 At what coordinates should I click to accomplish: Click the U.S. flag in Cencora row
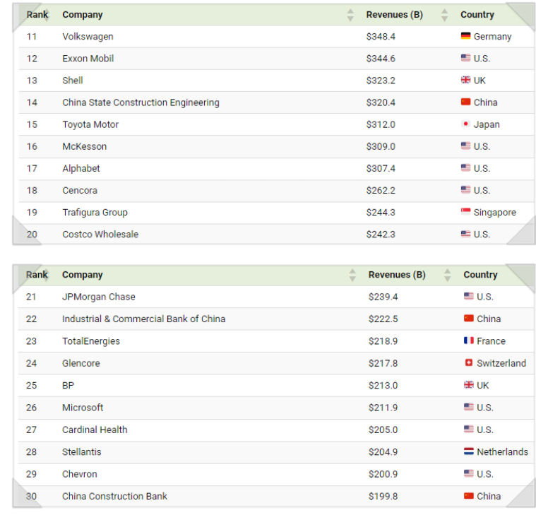pos(465,189)
